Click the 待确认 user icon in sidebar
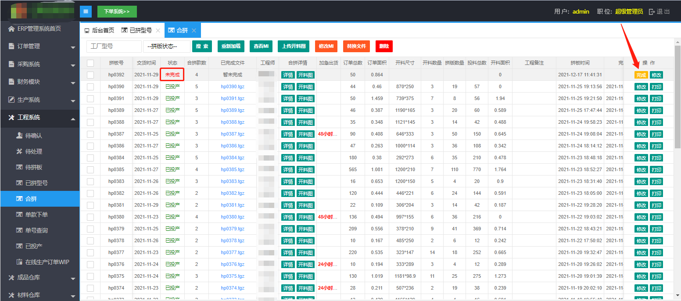This screenshot has width=681, height=301. tap(19, 136)
